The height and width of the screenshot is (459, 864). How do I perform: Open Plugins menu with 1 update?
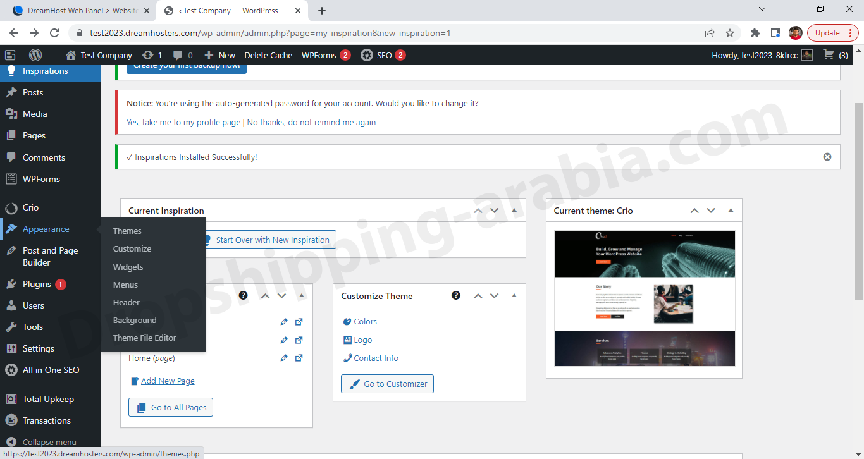tap(51, 284)
